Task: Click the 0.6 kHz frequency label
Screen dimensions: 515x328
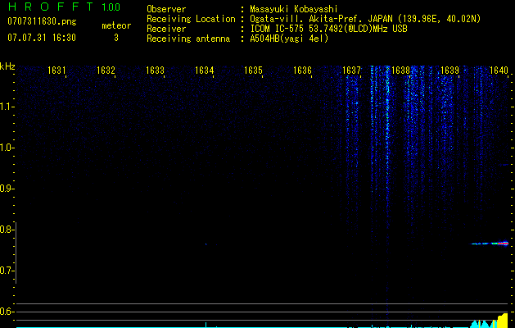Action: click(7, 312)
